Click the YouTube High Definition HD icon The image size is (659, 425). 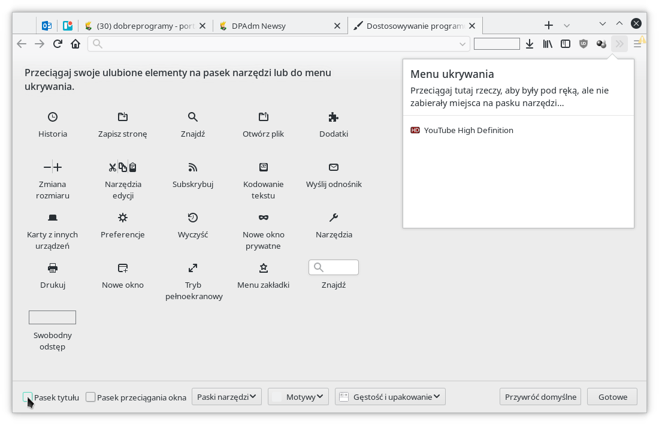tap(415, 130)
